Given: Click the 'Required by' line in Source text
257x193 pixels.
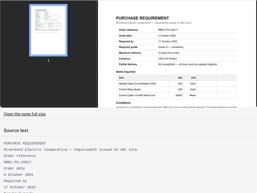Looking at the screenshot, I should 15,181.
